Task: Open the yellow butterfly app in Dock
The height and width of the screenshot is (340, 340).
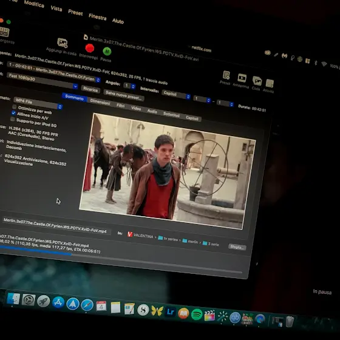Action: pos(157,311)
